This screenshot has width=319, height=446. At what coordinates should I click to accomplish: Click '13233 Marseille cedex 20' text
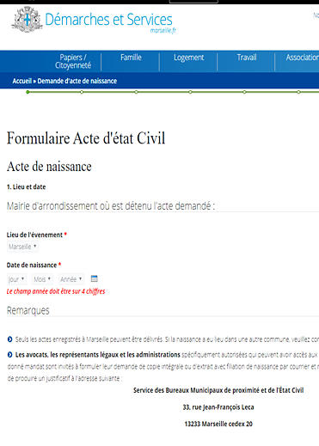(218, 424)
